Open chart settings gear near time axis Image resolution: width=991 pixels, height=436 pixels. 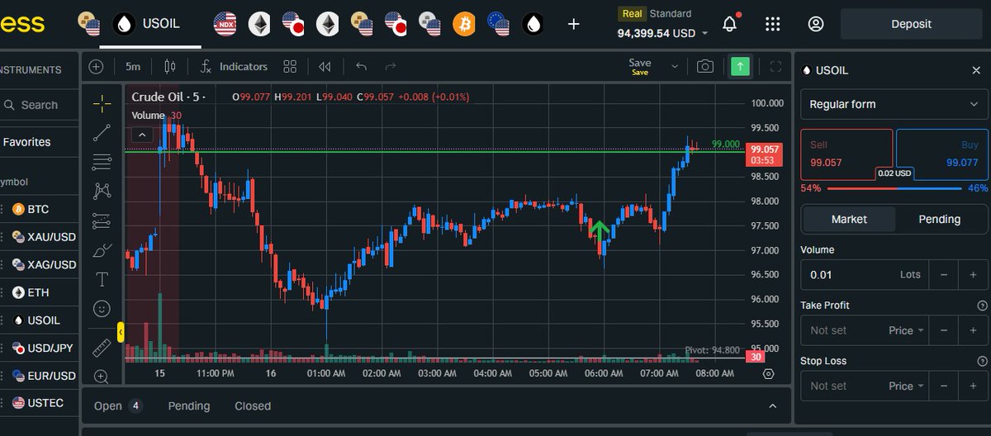click(769, 373)
